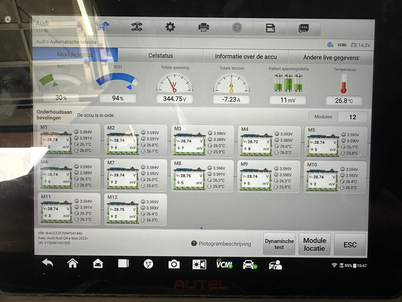The height and width of the screenshot is (302, 402).
Task: Click the Automatische selectie breadcrumb text
Action: click(73, 42)
